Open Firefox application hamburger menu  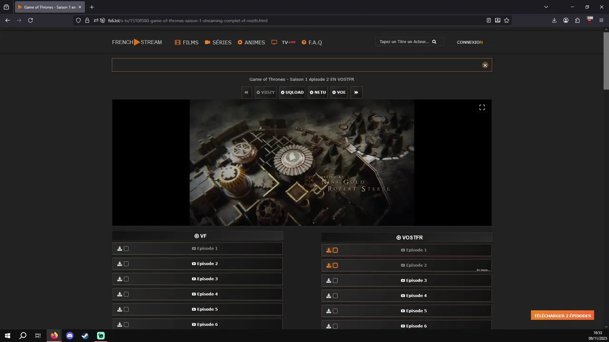[602, 20]
